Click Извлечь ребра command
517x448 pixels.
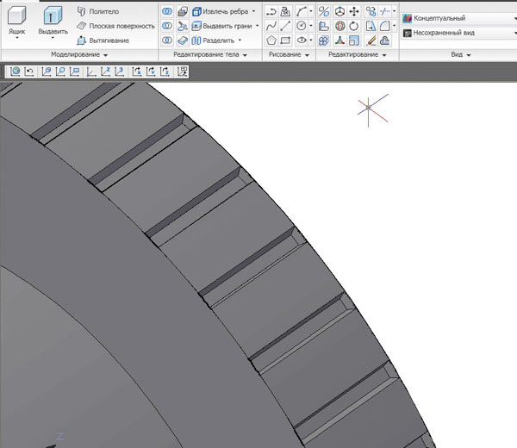coord(221,11)
